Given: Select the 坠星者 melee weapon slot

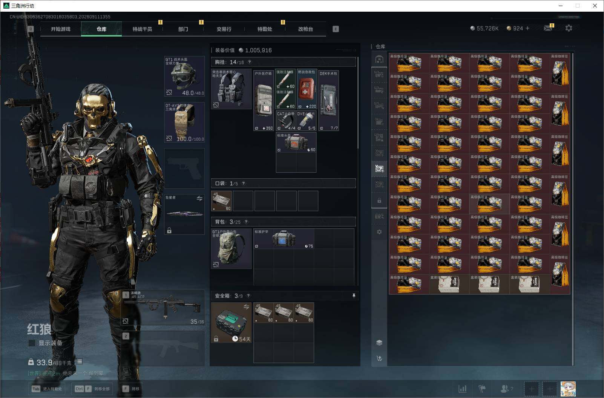Looking at the screenshot, I should click(184, 214).
